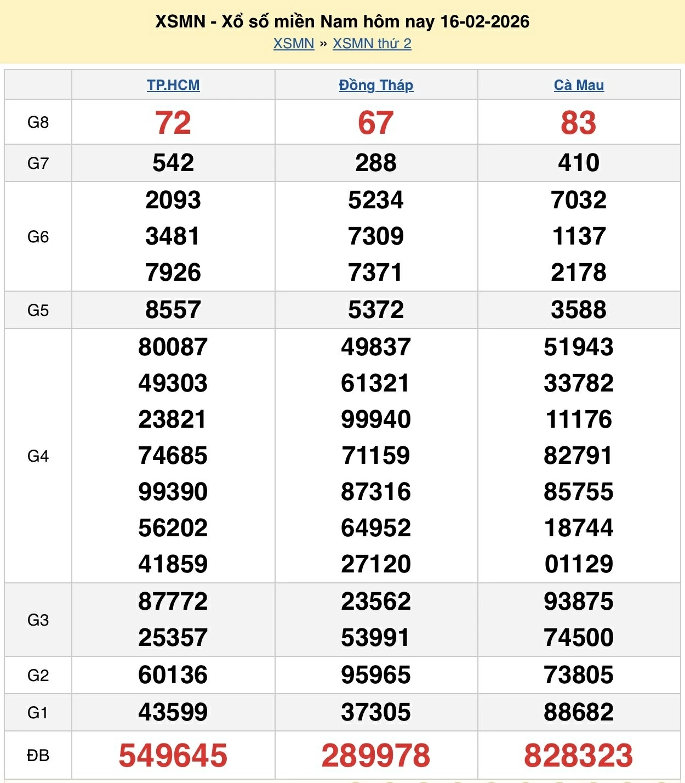Screen dimensions: 685x783
Task: Click the G2 number 60136
Action: (x=173, y=675)
